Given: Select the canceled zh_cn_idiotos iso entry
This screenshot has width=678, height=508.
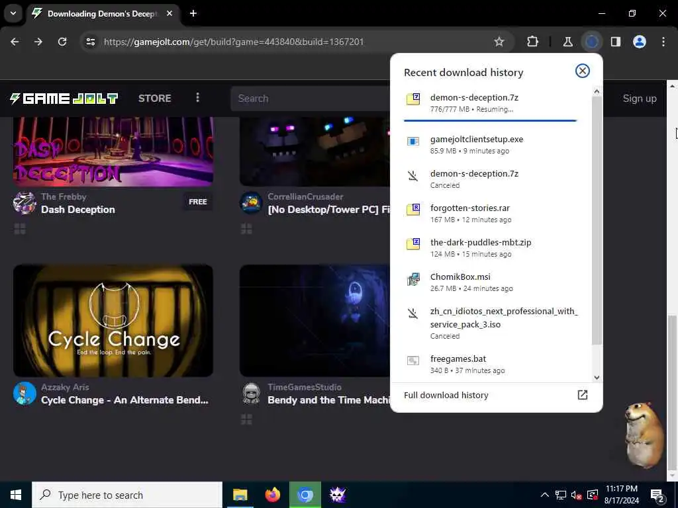Looking at the screenshot, I should tap(491, 323).
